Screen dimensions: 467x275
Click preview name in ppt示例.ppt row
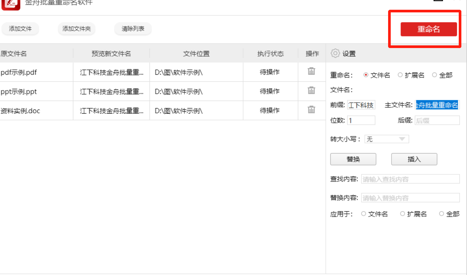(x=112, y=92)
